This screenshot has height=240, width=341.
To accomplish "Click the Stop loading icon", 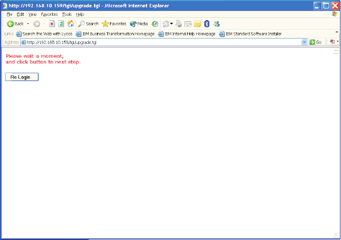I will [52, 24].
